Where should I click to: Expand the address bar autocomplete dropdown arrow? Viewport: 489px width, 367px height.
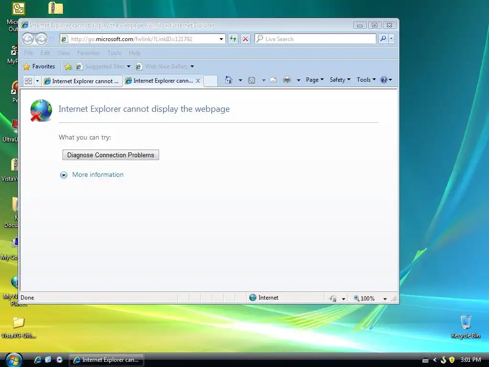click(222, 39)
